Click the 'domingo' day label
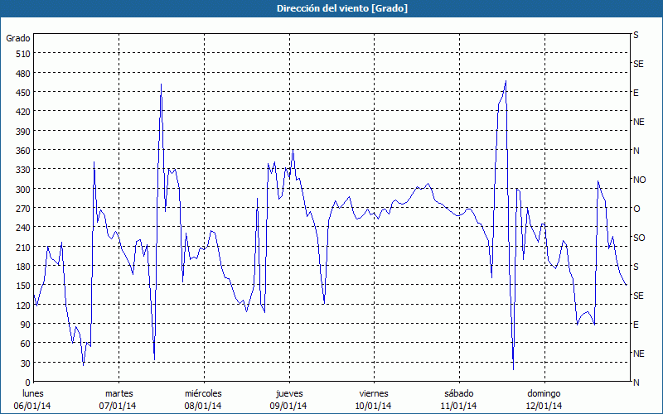 pyautogui.click(x=544, y=393)
